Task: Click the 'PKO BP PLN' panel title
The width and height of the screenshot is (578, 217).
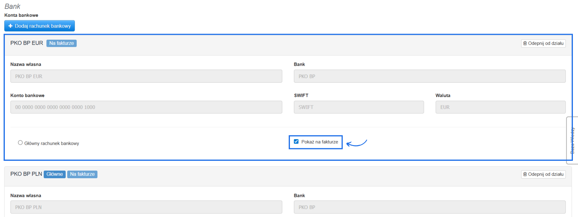Action: 26,174
